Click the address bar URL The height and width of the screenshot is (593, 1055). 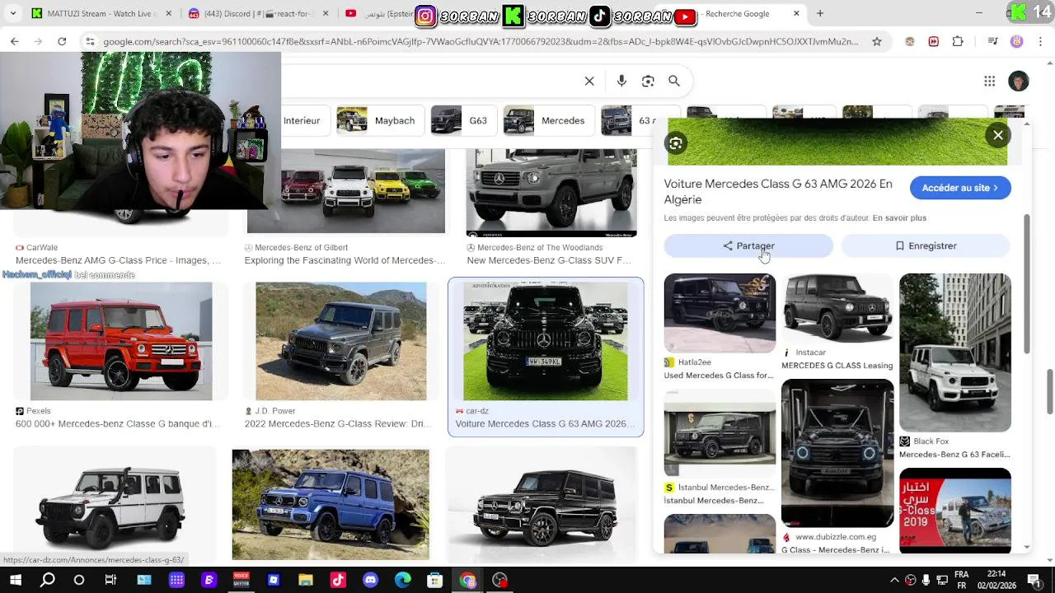click(481, 41)
